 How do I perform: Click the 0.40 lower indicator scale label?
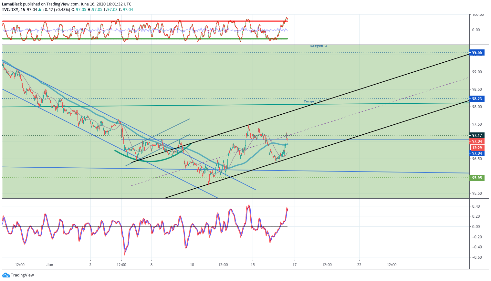(476, 206)
